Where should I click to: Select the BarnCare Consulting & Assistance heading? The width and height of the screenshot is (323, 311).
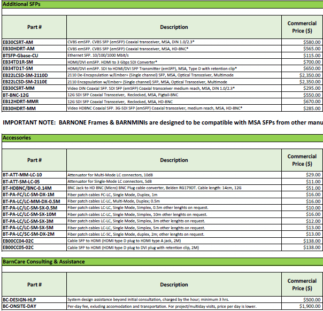pos(43,261)
